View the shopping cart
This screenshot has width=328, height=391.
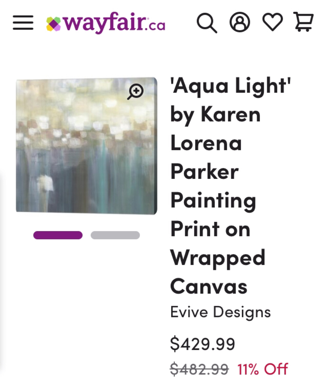(304, 22)
